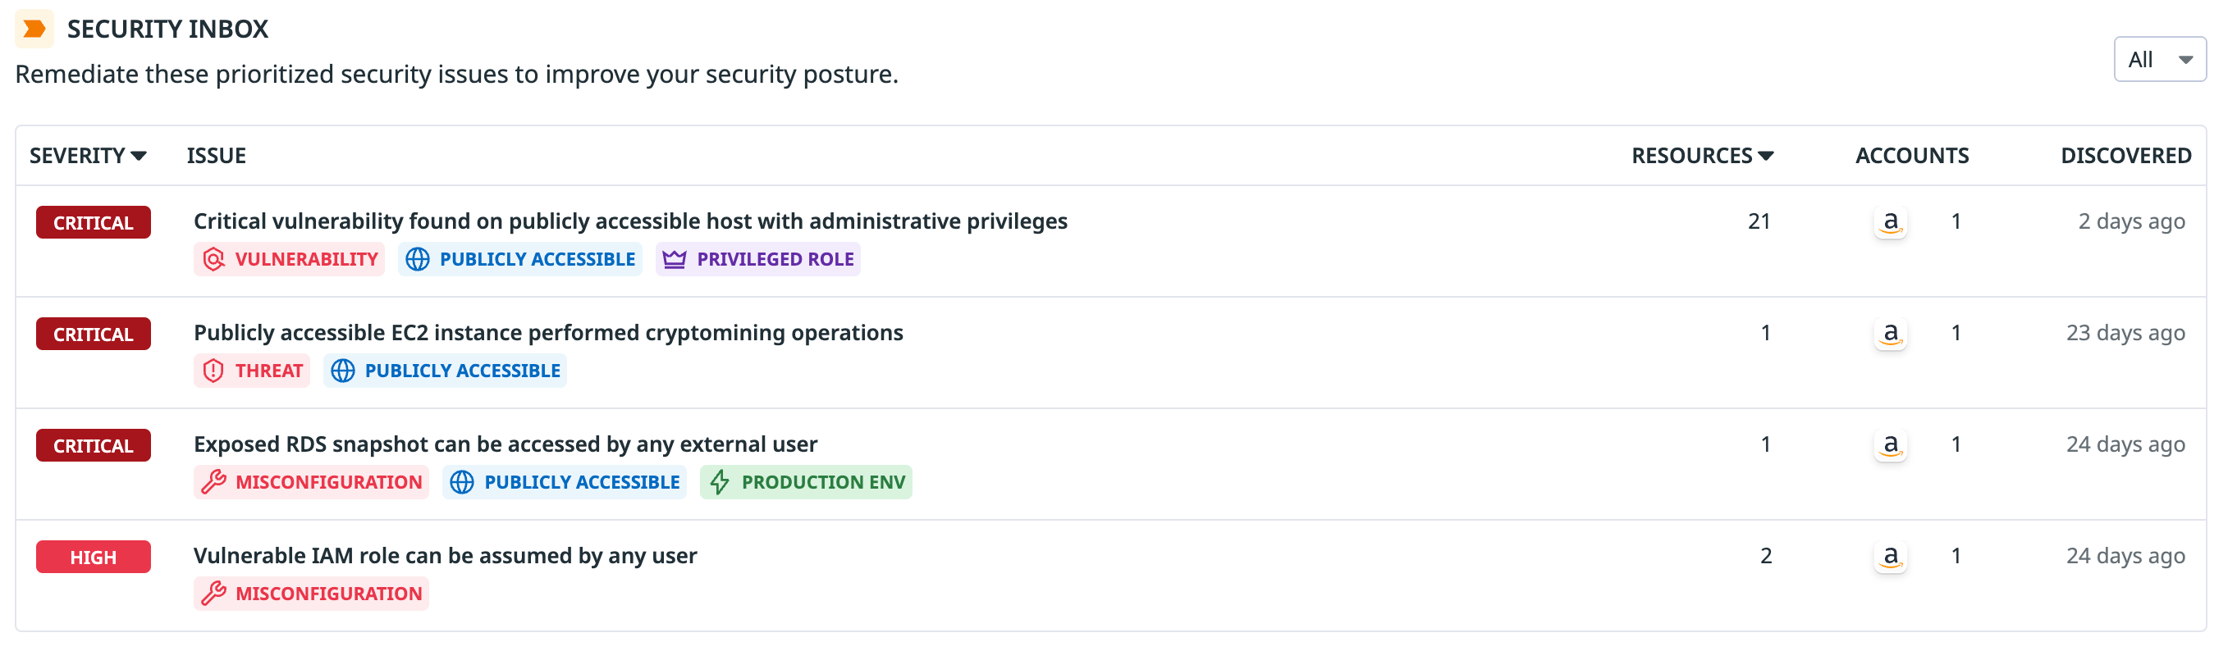The height and width of the screenshot is (651, 2237).
Task: Click the Amazon account icon in the IAM role row
Action: (x=1890, y=558)
